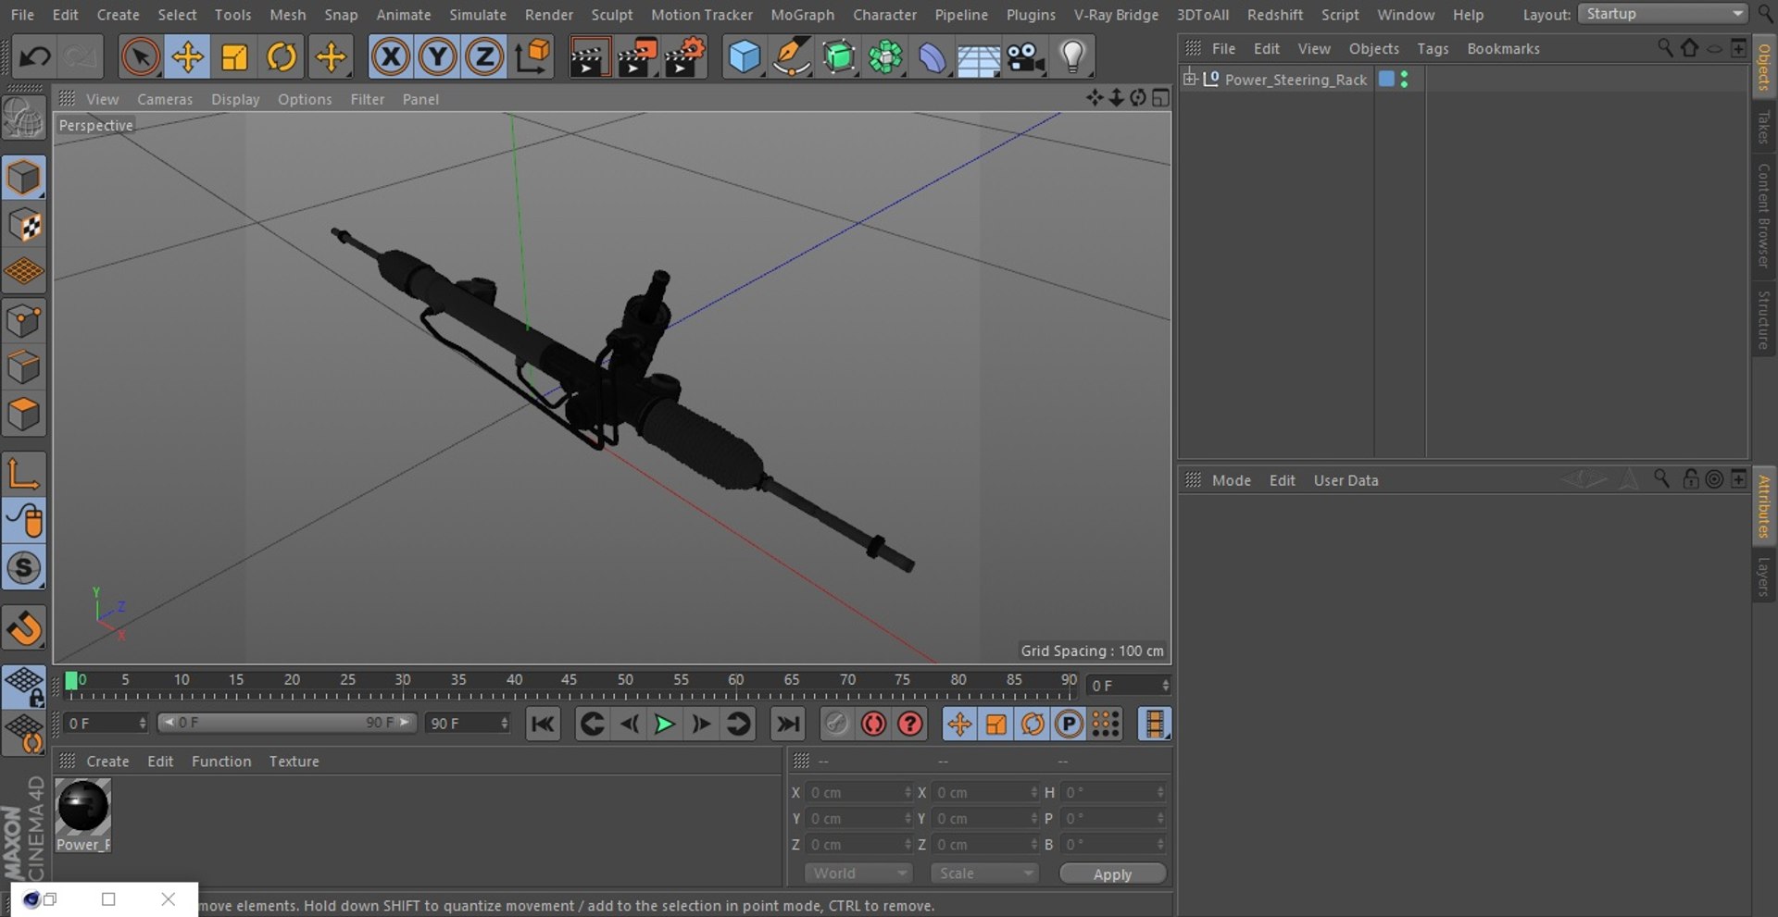Viewport: 1778px width, 917px height.
Task: Activate the Rotate tool
Action: tap(282, 57)
